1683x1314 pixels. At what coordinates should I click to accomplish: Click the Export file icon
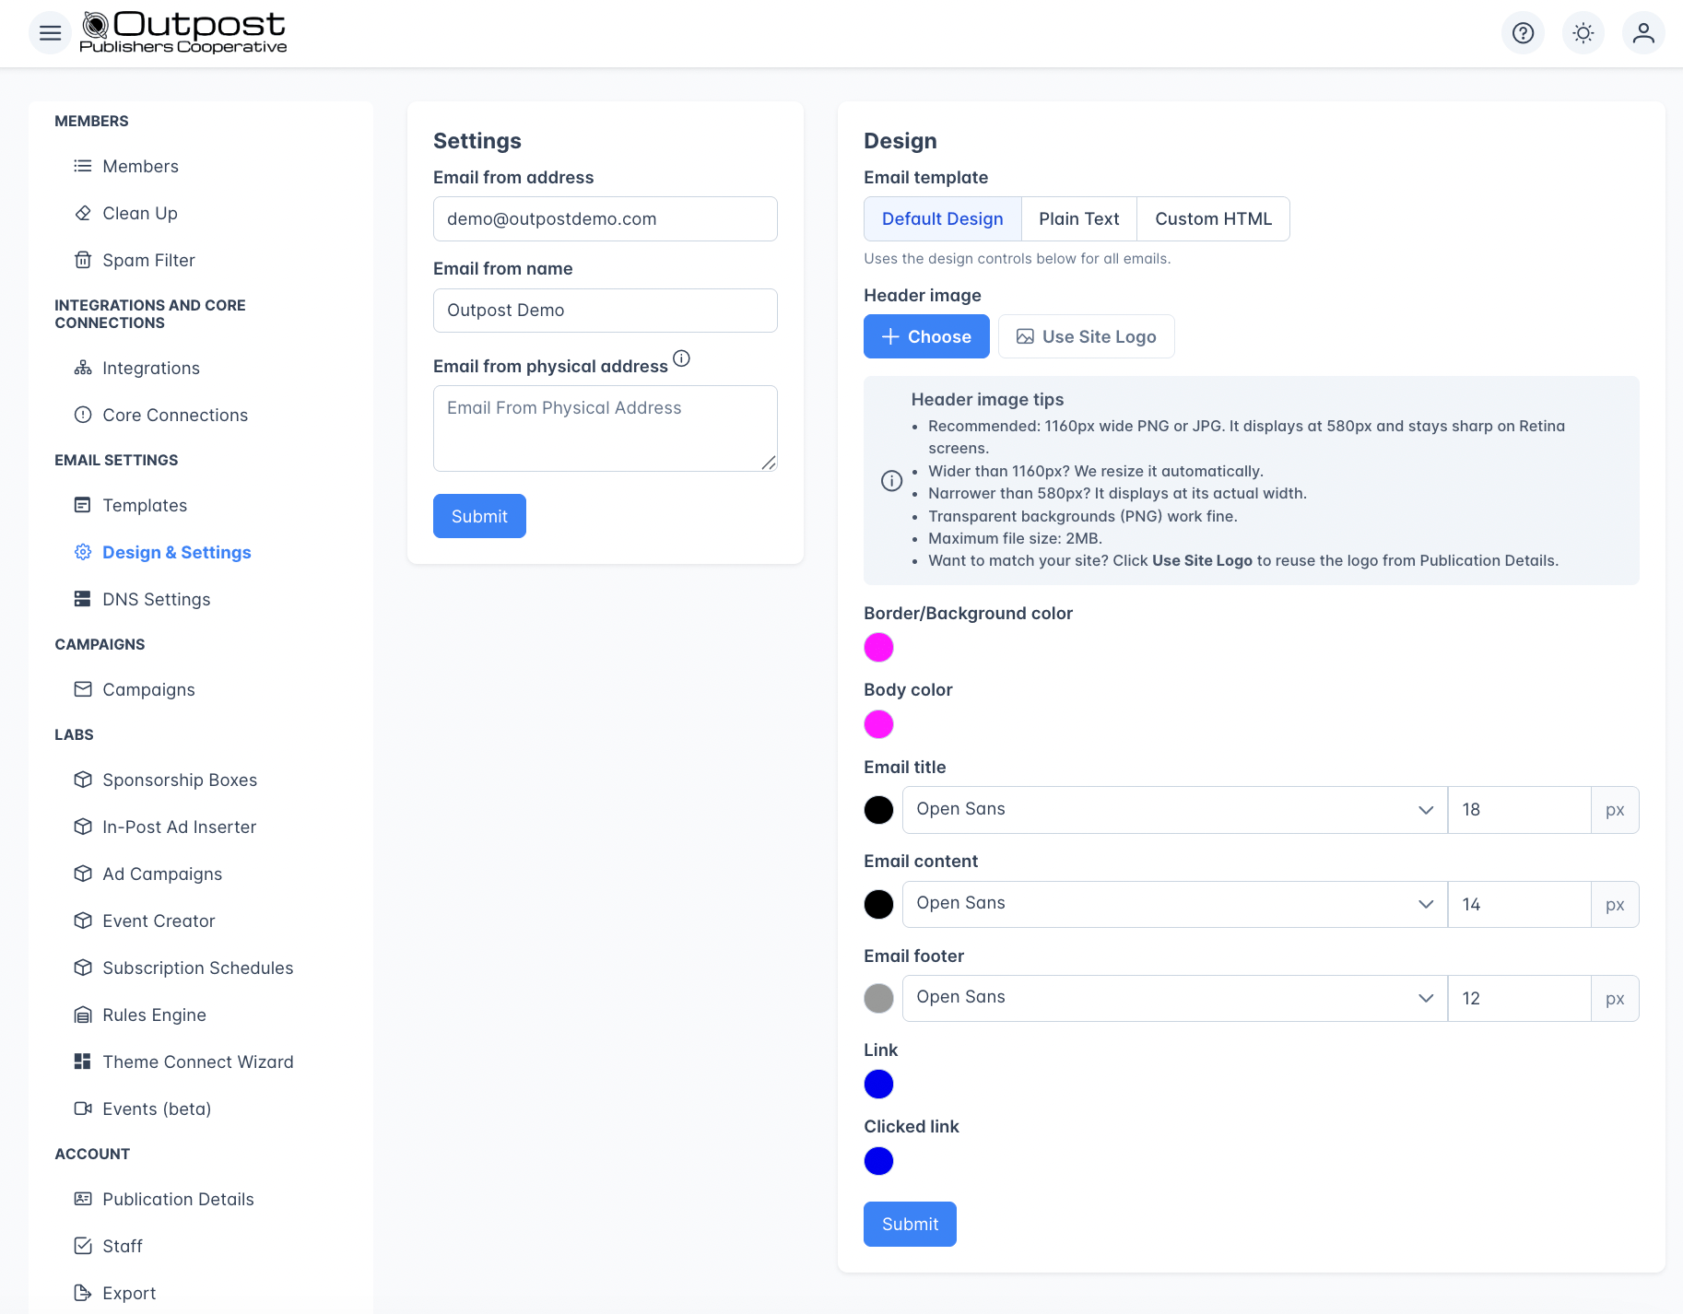tap(83, 1293)
